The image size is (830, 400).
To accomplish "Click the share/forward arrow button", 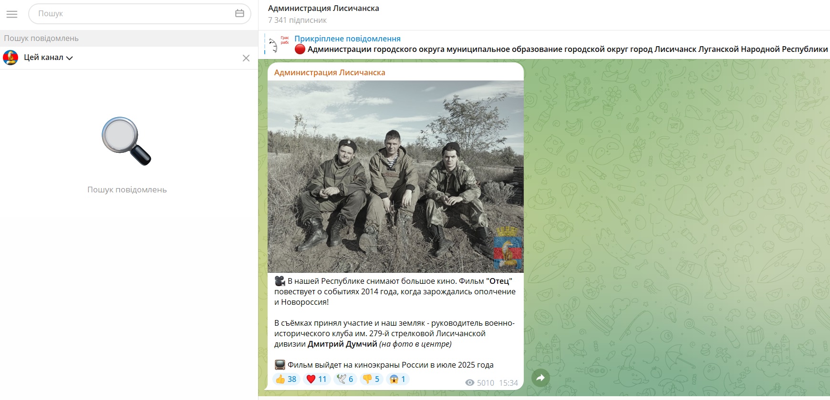I will point(540,378).
